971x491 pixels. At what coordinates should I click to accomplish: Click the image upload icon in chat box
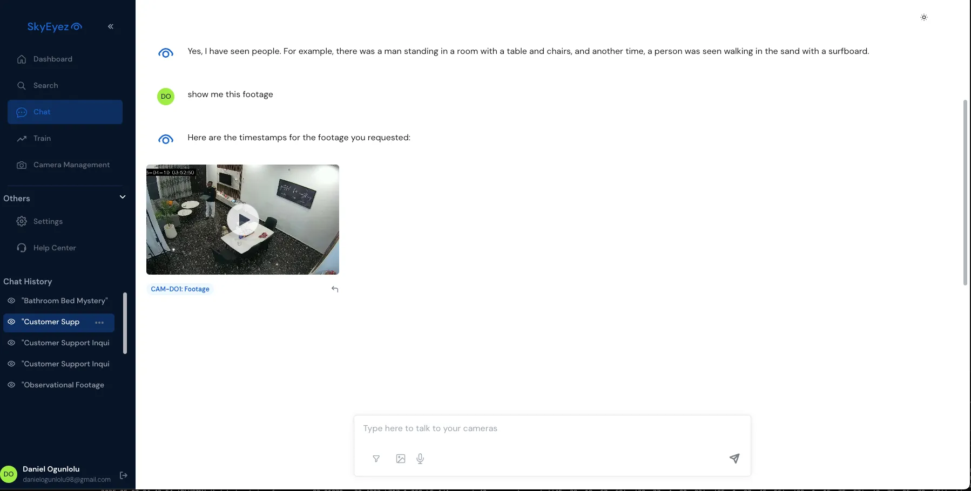(x=401, y=459)
